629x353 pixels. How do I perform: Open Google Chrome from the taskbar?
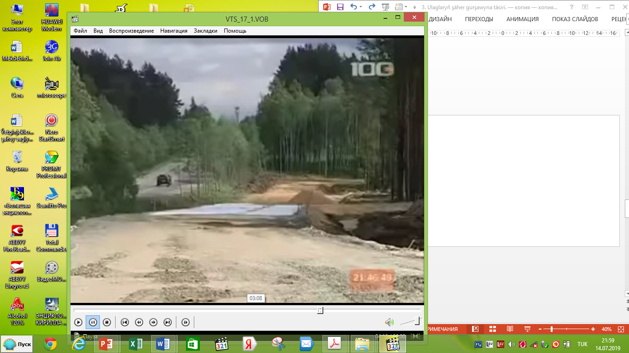(x=50, y=344)
